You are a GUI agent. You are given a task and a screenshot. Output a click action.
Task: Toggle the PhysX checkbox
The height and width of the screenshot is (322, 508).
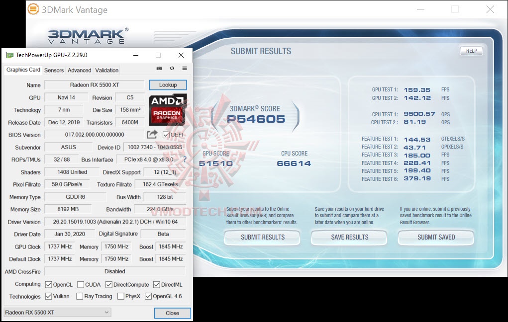click(121, 296)
